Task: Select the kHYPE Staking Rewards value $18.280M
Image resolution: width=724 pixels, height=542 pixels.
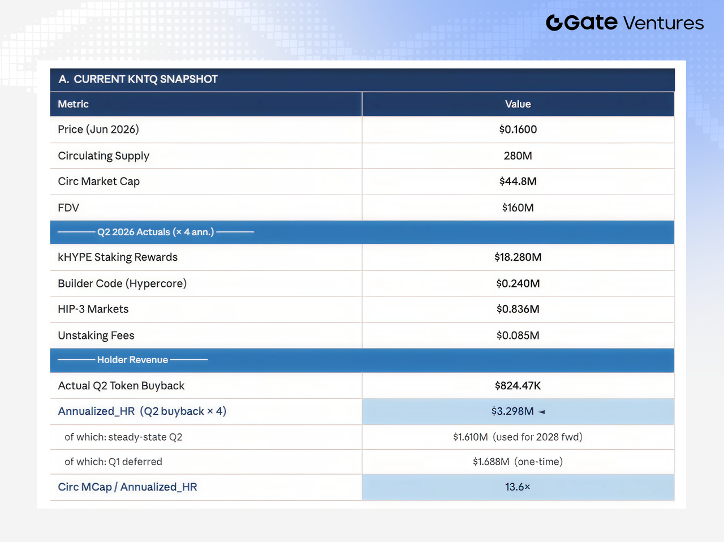Action: (x=518, y=257)
